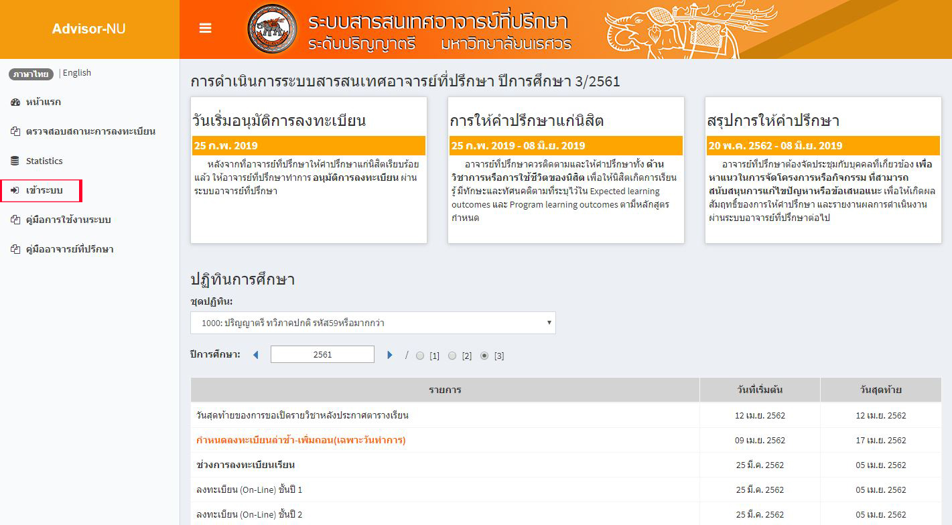Click the hamburger menu toggle icon
Image resolution: width=952 pixels, height=525 pixels.
[206, 28]
